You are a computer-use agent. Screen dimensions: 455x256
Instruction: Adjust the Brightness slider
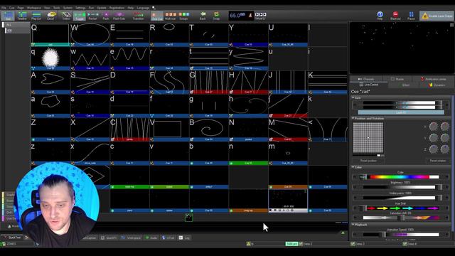400,187
